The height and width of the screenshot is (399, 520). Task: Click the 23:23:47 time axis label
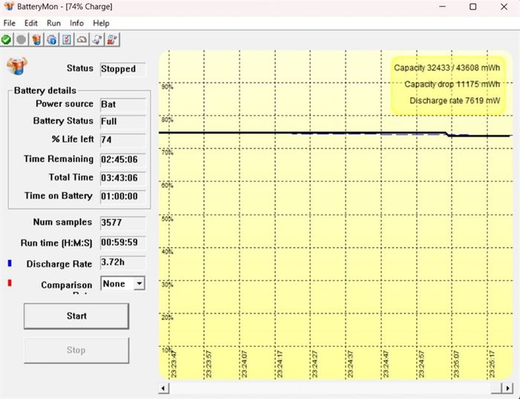click(x=173, y=364)
